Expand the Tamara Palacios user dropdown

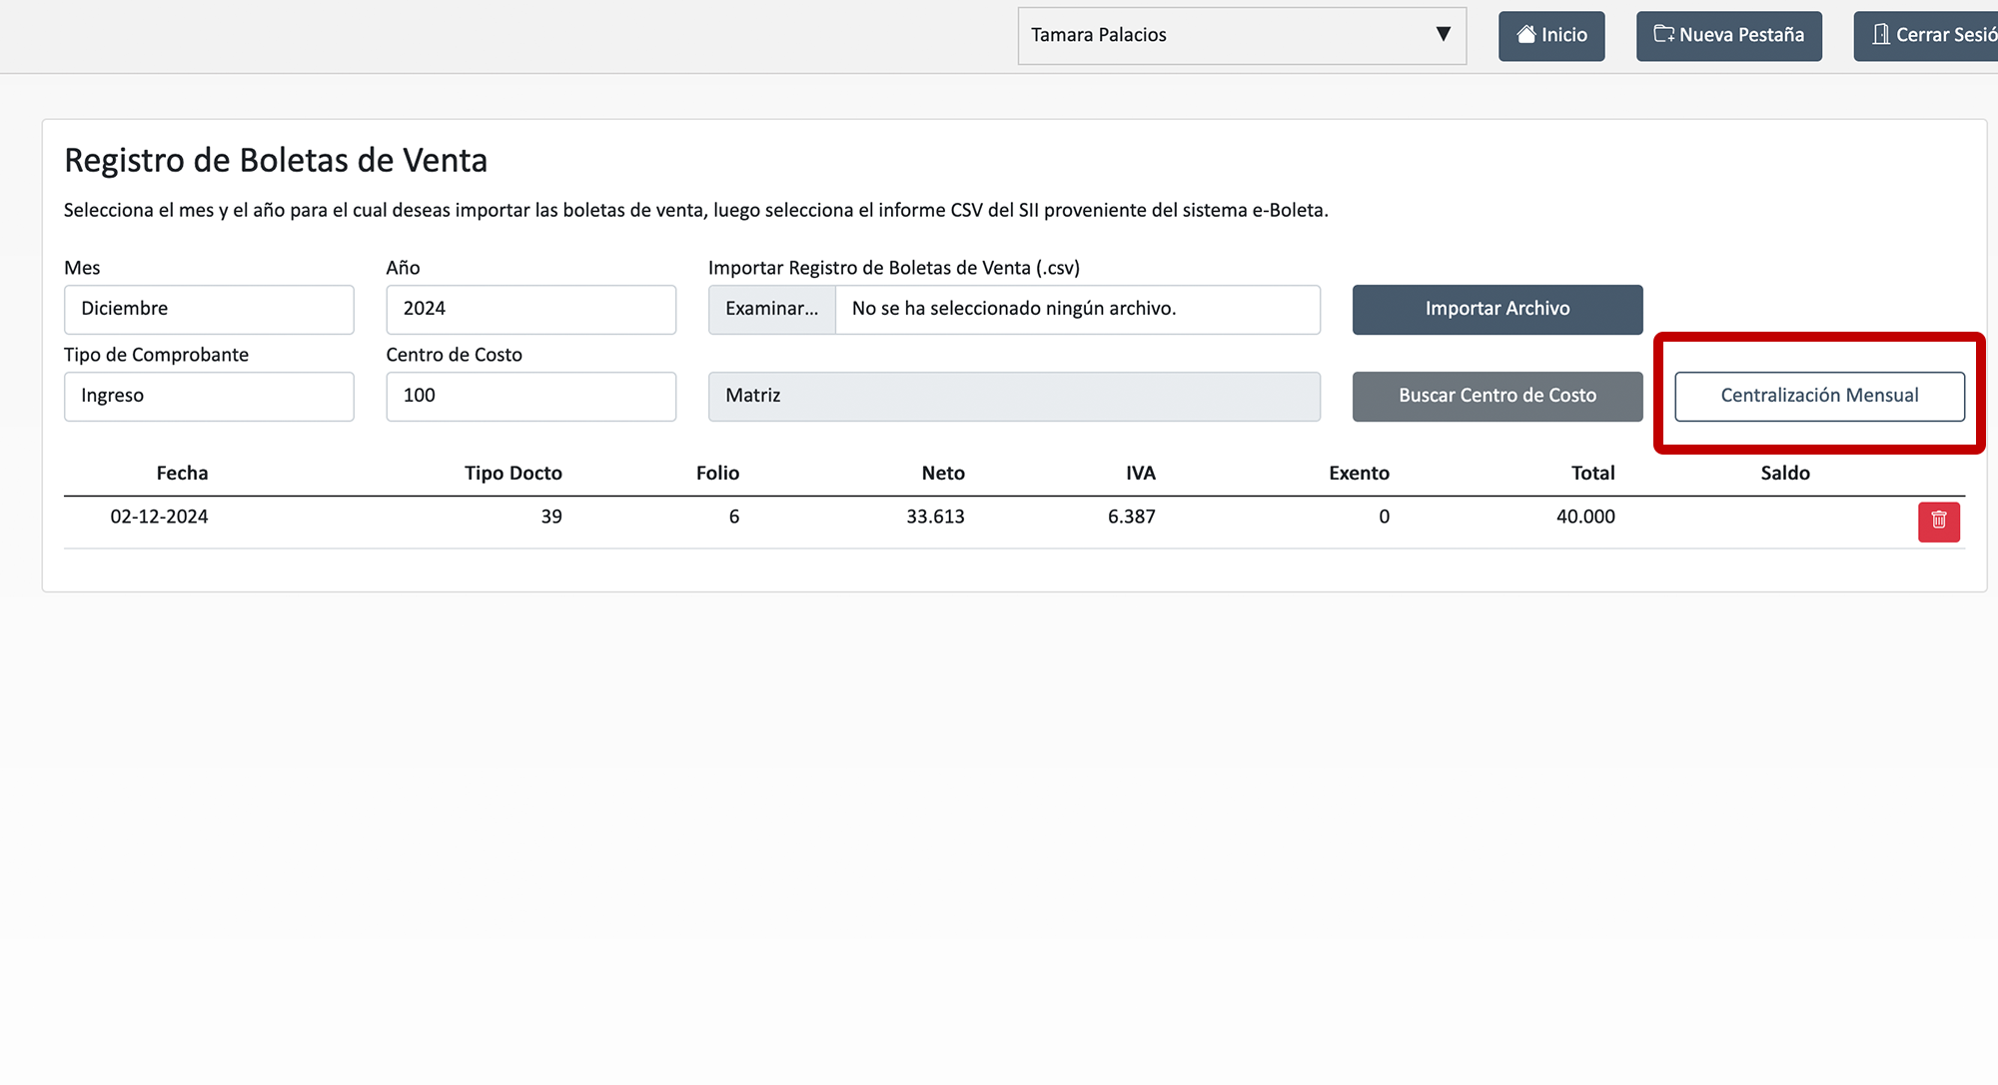point(1241,36)
